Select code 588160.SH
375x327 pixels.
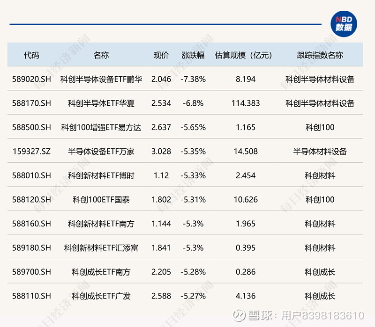[31, 224]
